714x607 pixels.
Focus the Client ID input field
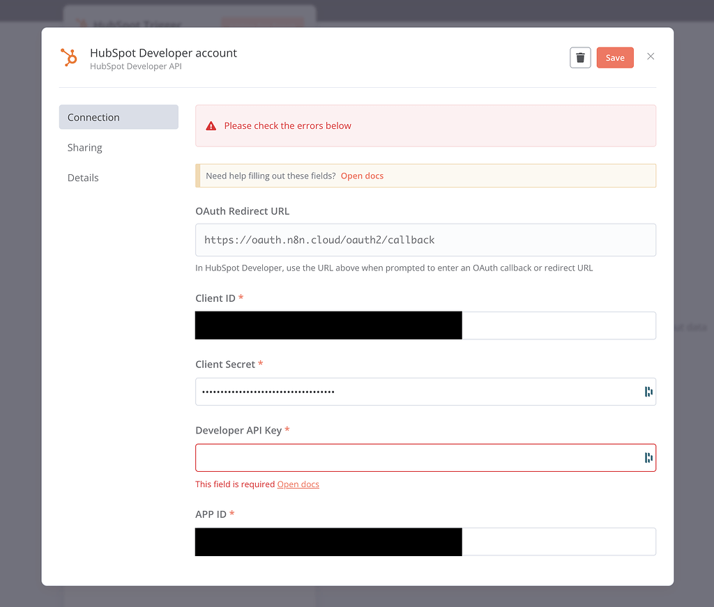[425, 325]
